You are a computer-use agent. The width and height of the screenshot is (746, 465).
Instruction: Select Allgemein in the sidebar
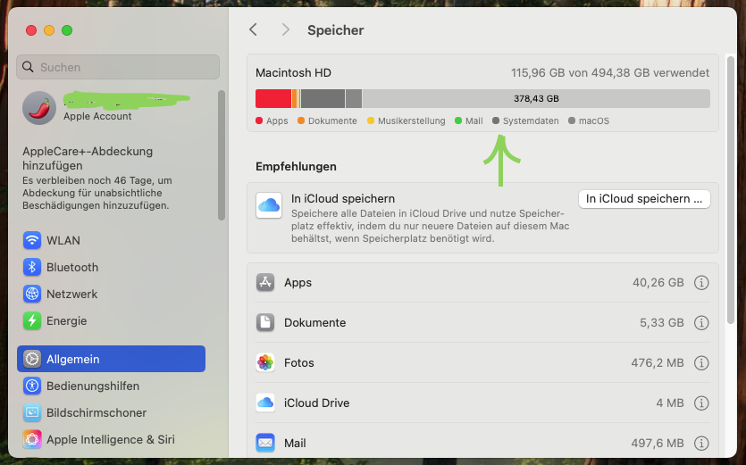112,359
